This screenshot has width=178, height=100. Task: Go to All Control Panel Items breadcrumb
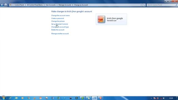[x=35, y=5]
